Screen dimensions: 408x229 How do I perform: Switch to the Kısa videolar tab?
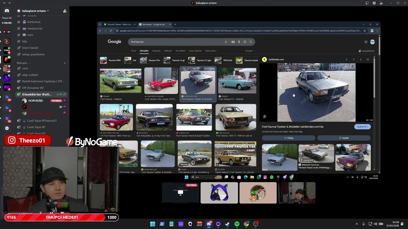pyautogui.click(x=195, y=51)
